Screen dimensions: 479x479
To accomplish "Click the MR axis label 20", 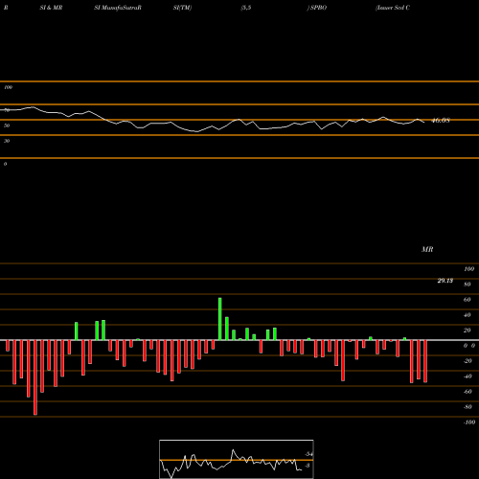I will 468,331.
